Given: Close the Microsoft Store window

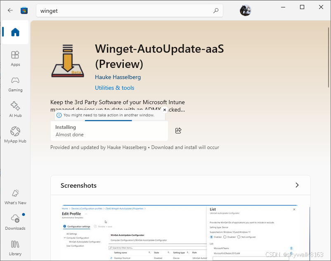Looking at the screenshot, I should click(x=321, y=7).
